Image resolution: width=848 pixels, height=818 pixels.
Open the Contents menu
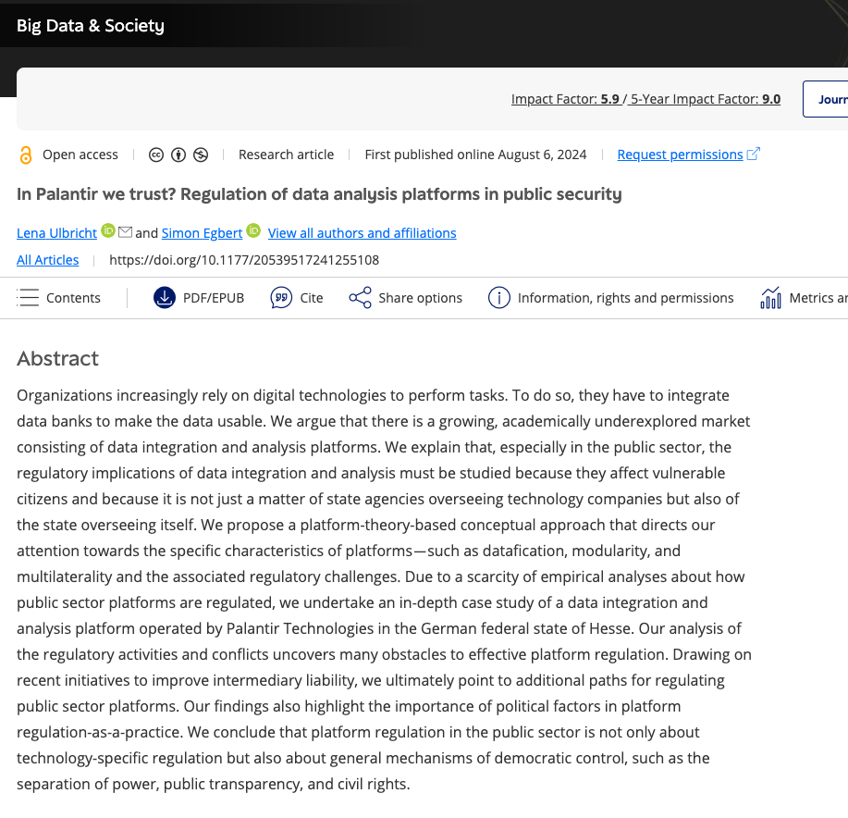[60, 298]
